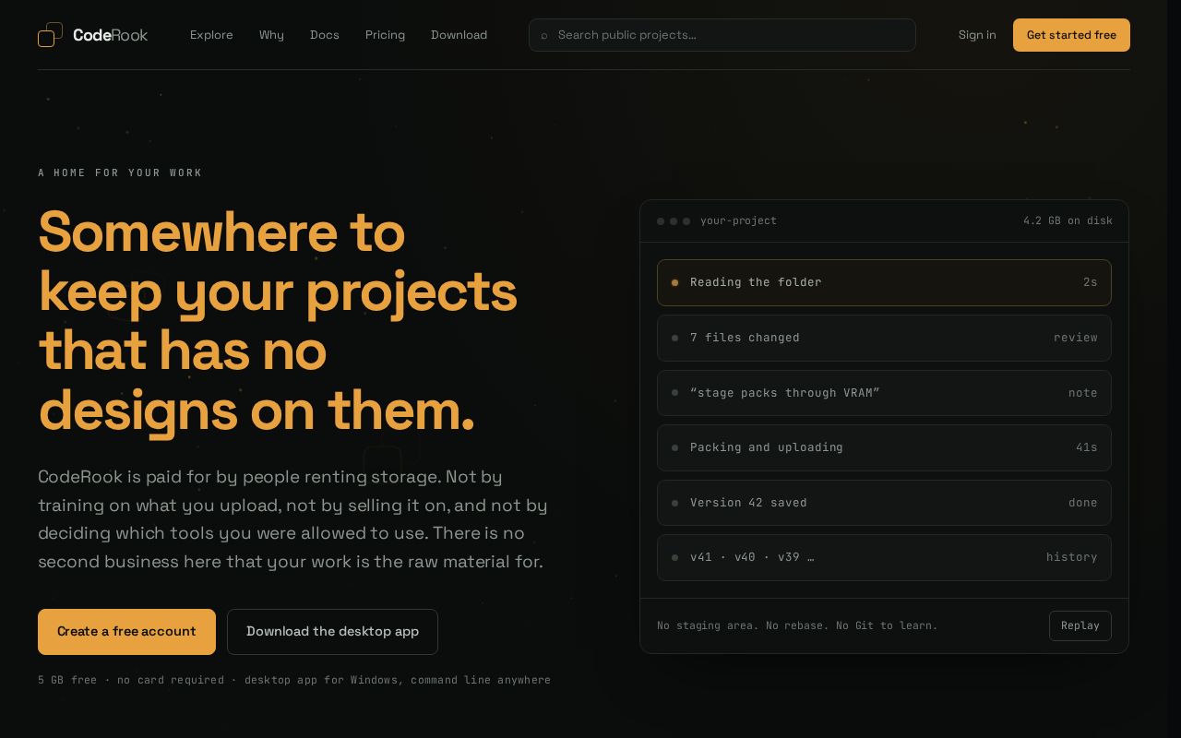Open the Pricing page

point(385,35)
